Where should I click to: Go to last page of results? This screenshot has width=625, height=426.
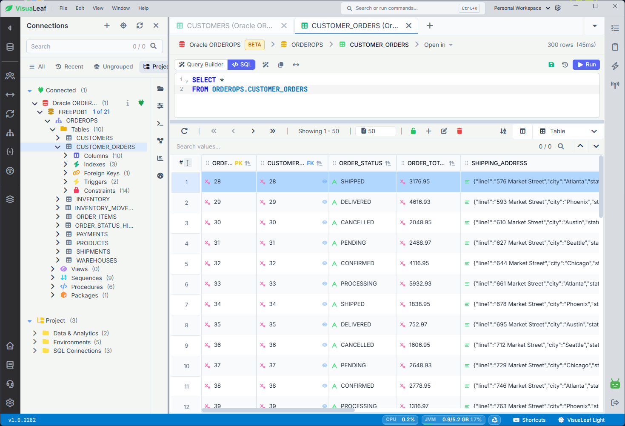coord(273,131)
